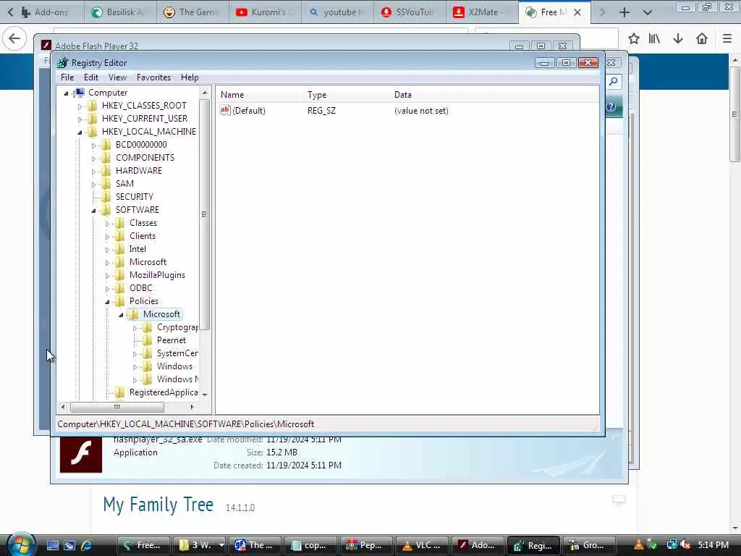This screenshot has width=741, height=556.
Task: Expand the MozillaPlugins key
Action: coord(107,276)
